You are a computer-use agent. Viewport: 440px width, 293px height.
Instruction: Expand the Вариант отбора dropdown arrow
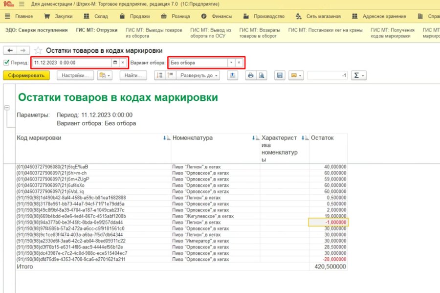click(x=231, y=63)
